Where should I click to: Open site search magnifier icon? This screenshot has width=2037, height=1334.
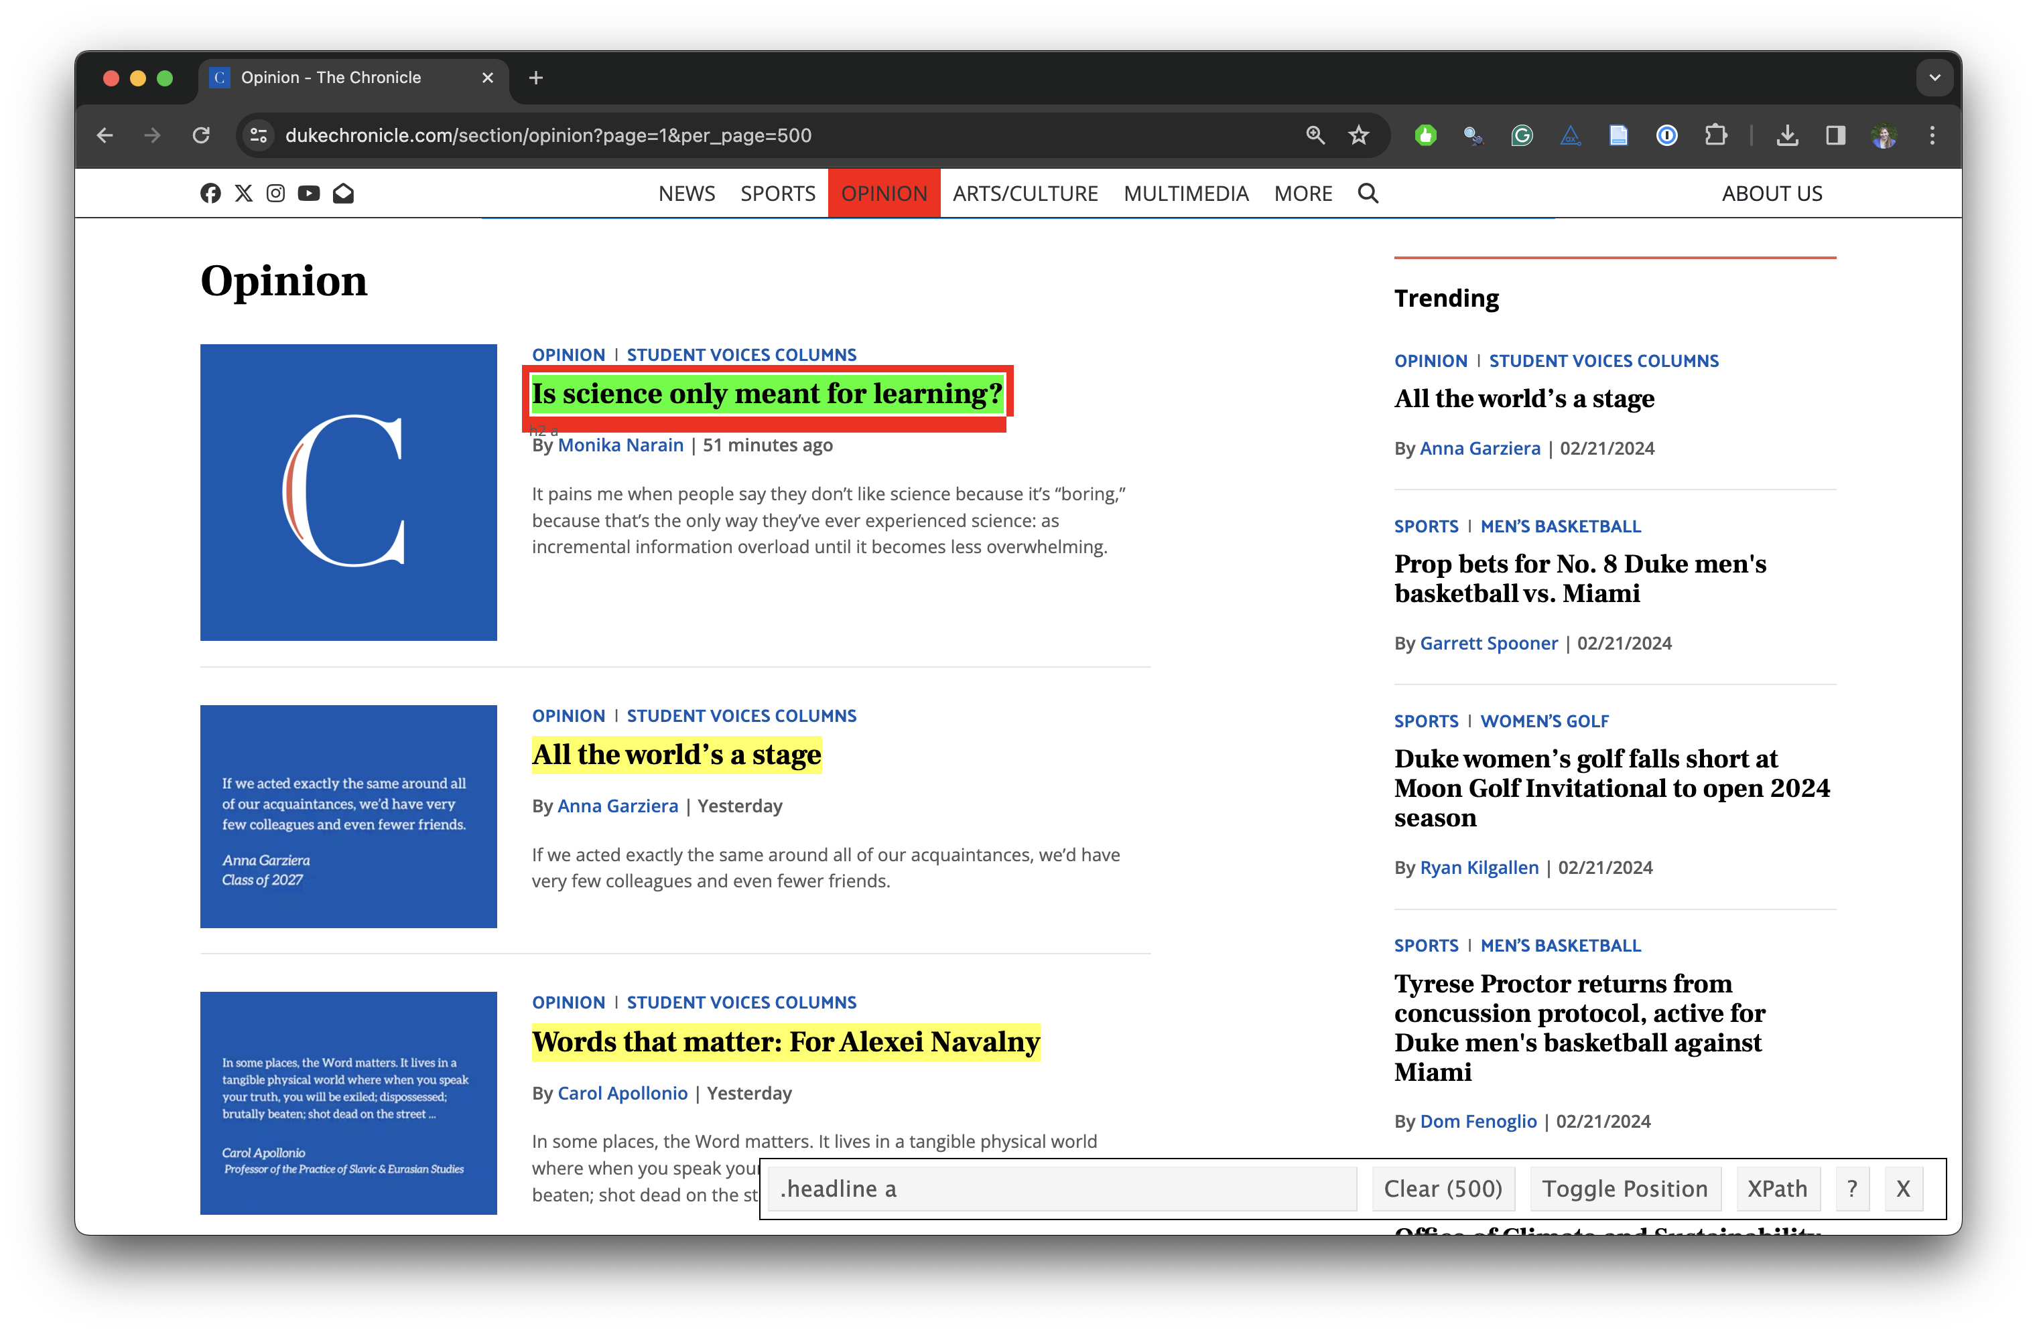pos(1368,194)
